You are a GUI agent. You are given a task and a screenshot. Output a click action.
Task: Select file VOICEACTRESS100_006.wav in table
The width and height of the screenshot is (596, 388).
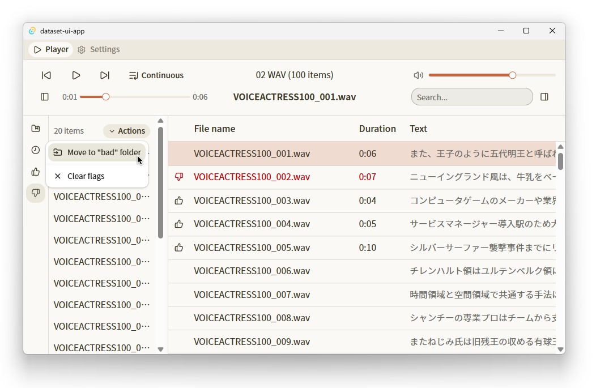pos(252,271)
